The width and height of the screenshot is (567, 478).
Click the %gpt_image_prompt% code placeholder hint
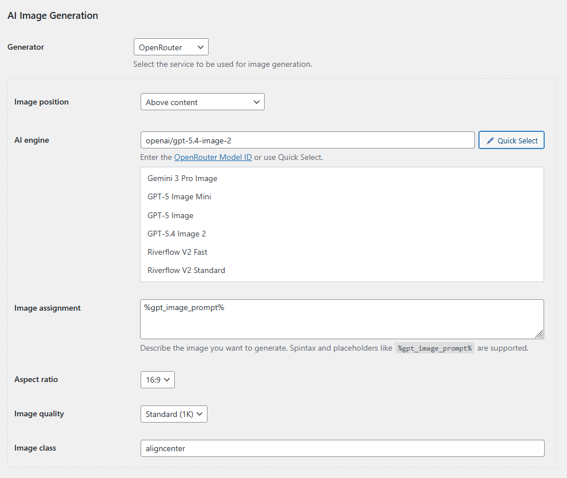[x=434, y=348]
